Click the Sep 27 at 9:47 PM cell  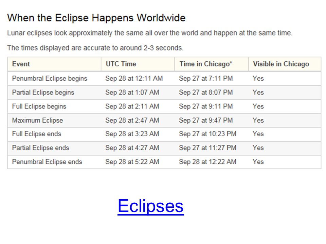click(x=206, y=120)
